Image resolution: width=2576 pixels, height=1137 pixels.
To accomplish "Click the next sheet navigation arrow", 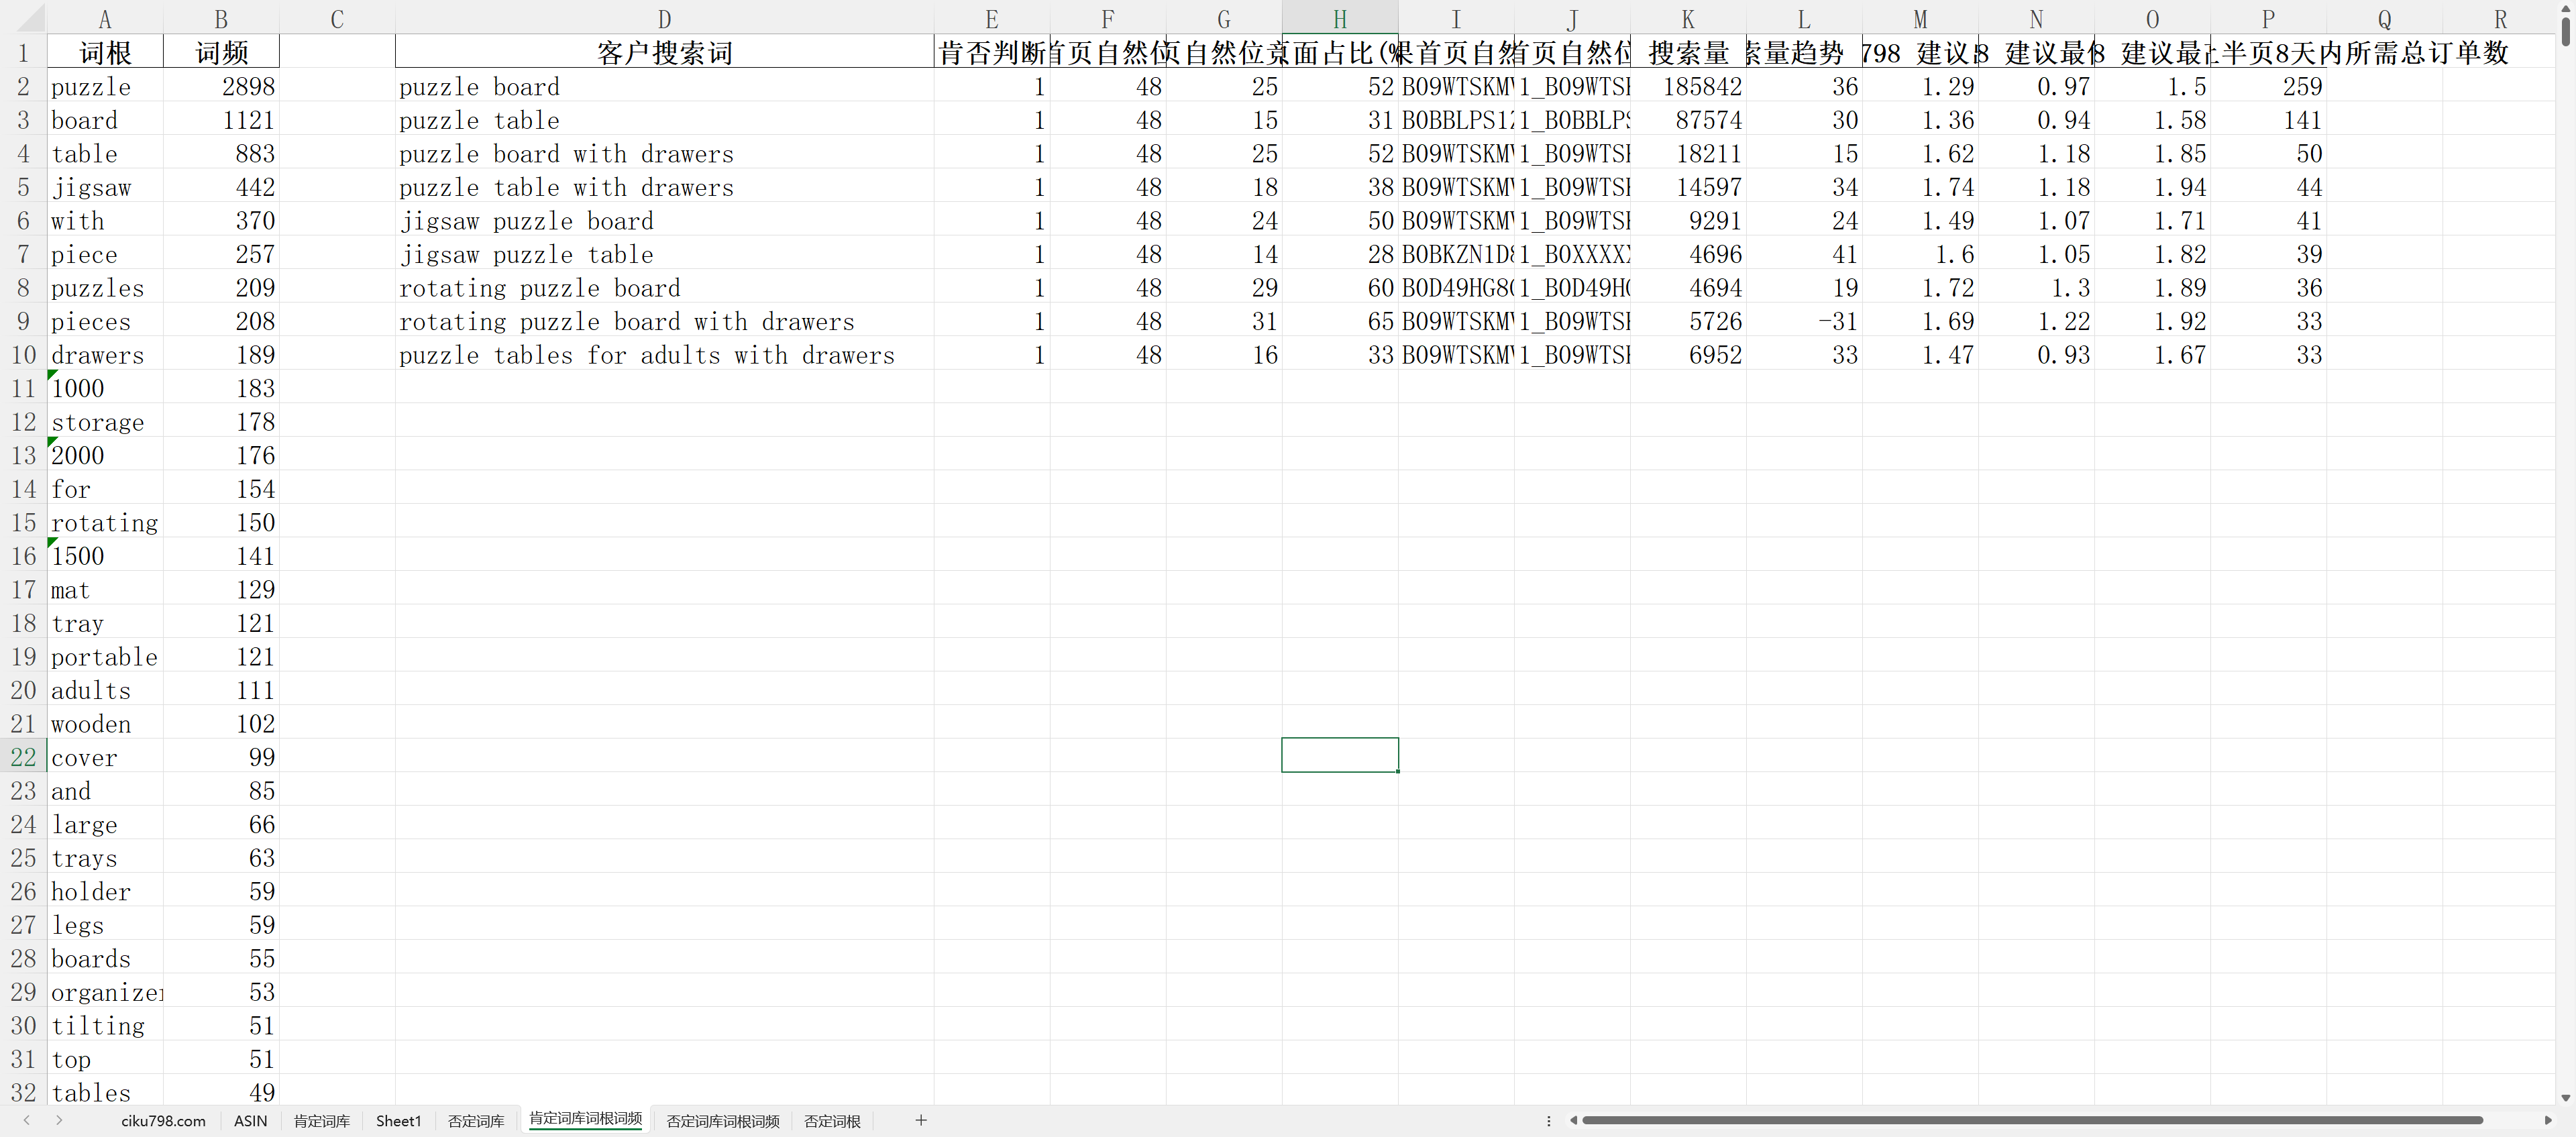I will point(59,1120).
